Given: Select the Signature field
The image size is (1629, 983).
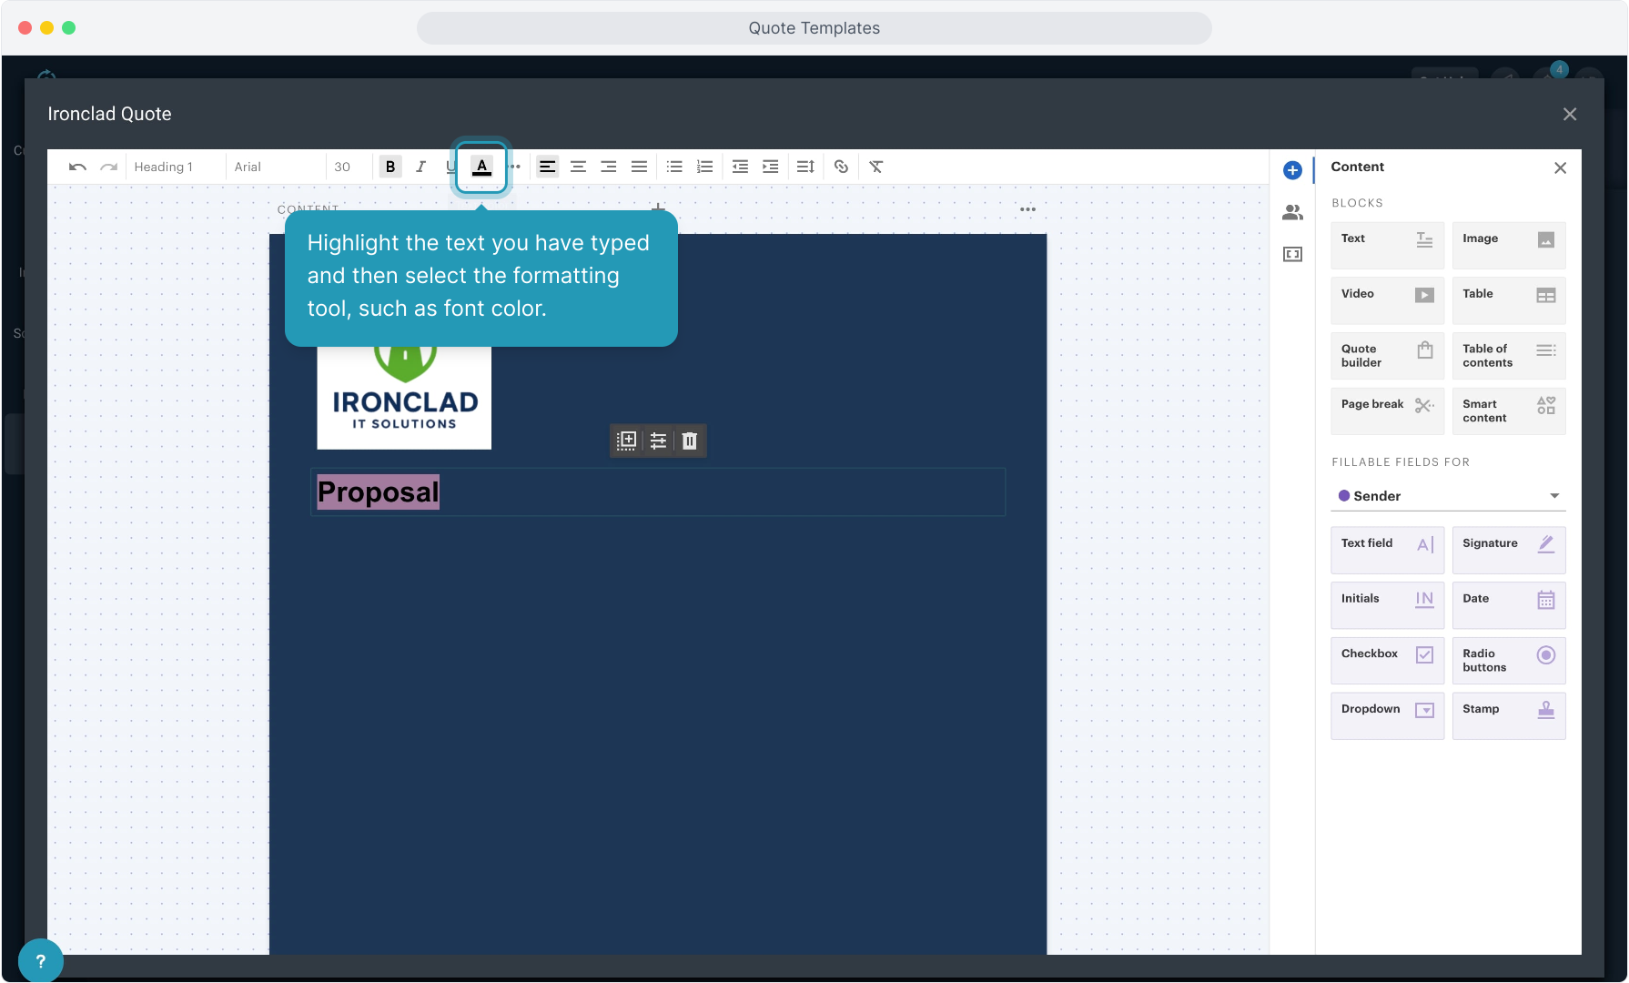Looking at the screenshot, I should [1508, 550].
